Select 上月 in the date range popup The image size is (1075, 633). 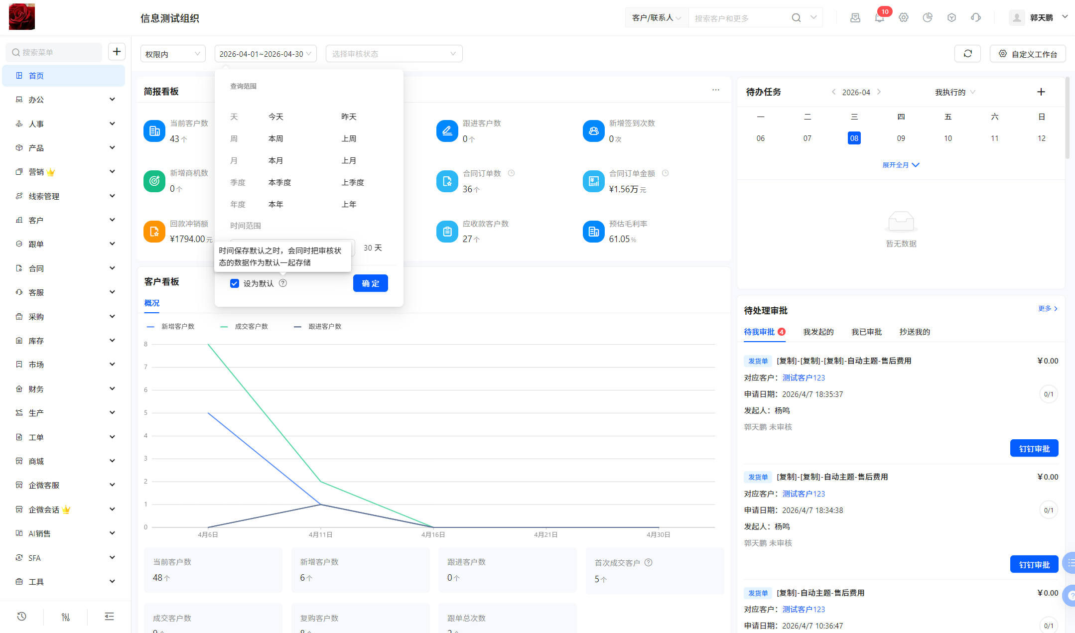(349, 161)
